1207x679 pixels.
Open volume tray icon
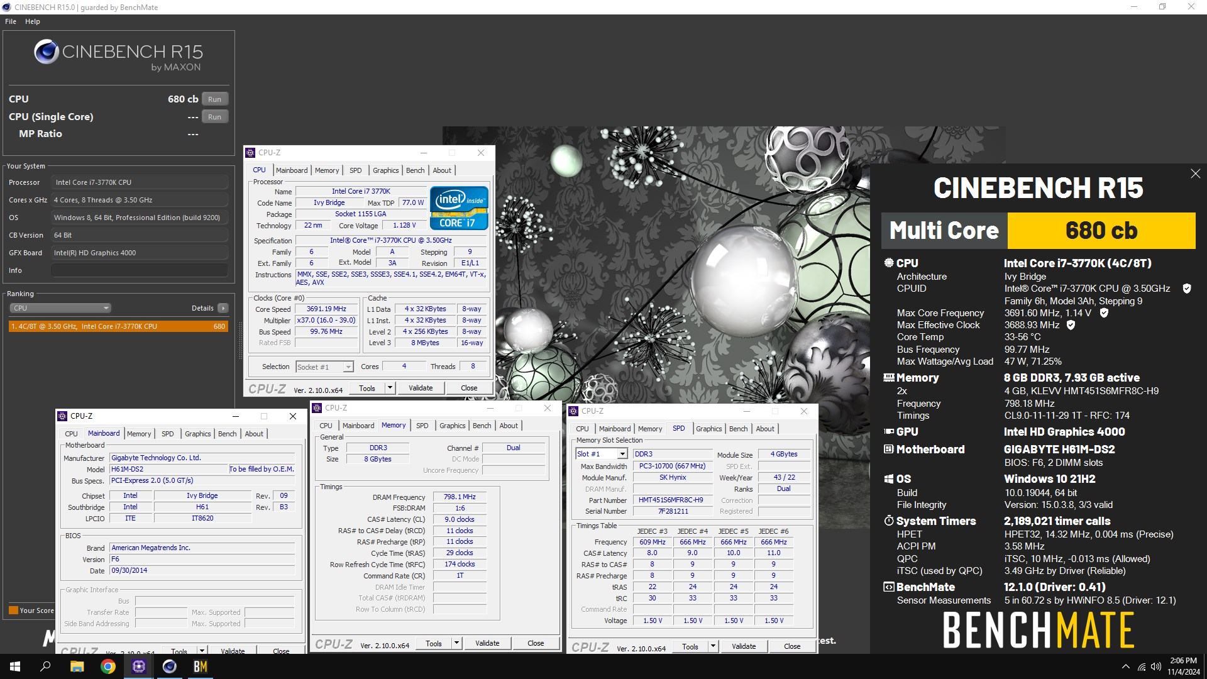point(1155,667)
